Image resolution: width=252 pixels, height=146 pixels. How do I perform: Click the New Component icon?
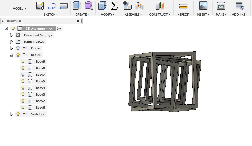(128, 5)
